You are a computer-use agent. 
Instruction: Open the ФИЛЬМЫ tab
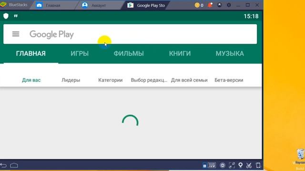pyautogui.click(x=129, y=54)
